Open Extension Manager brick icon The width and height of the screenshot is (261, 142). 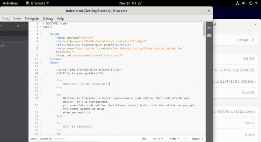coord(209,35)
